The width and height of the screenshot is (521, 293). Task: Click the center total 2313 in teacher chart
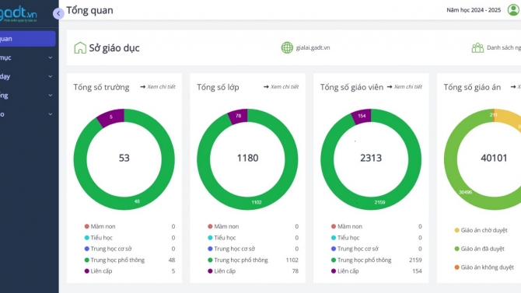[x=371, y=158]
